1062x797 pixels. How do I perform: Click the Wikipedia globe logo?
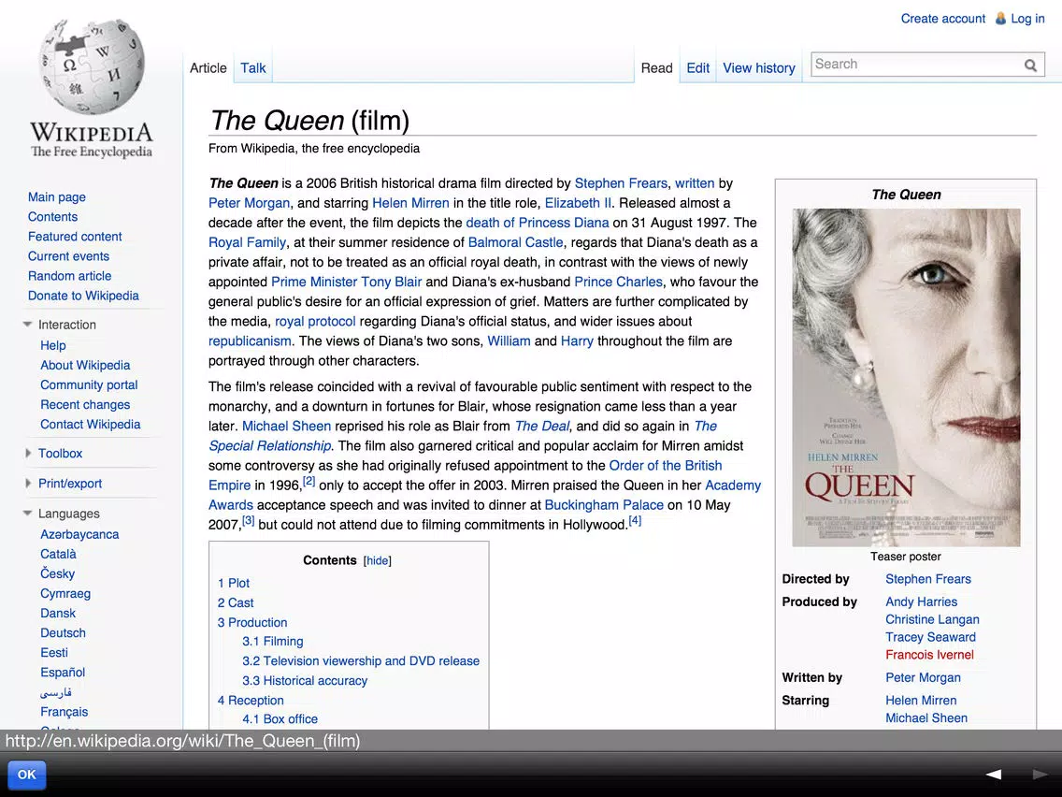tap(93, 65)
